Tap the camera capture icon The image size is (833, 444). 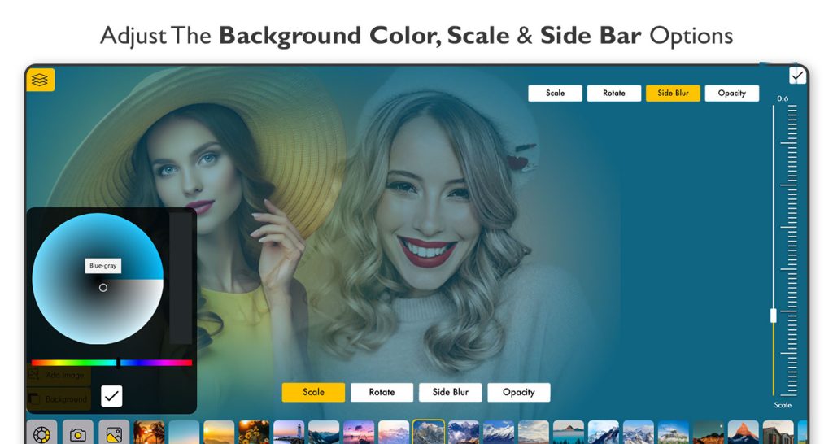[x=77, y=433]
